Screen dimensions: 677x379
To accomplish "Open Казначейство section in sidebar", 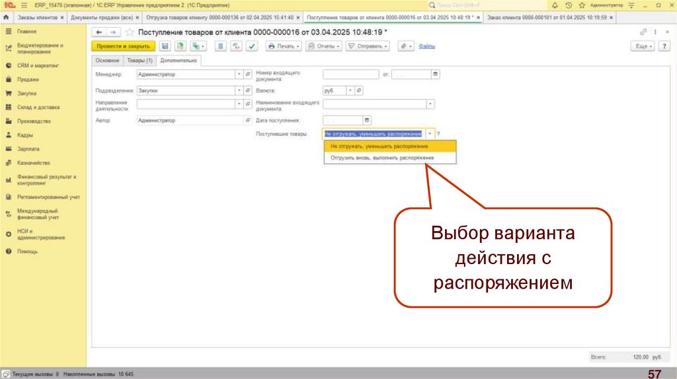I will (34, 162).
